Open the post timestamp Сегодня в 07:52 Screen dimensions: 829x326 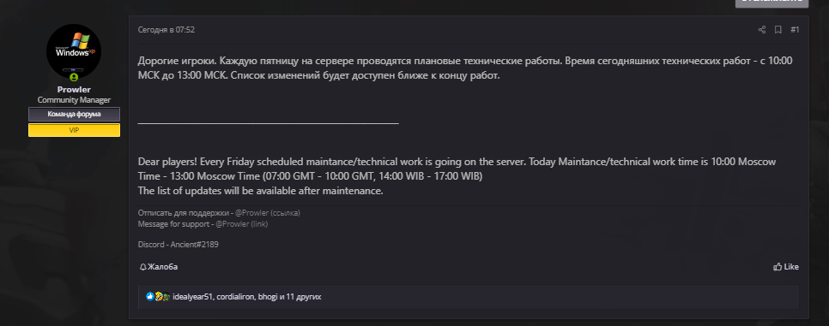click(x=166, y=30)
